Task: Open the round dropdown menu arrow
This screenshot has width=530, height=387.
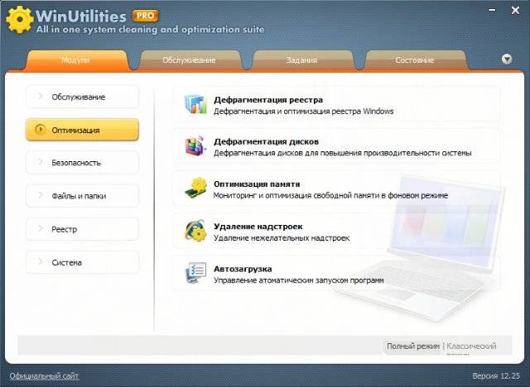Action: [x=507, y=60]
